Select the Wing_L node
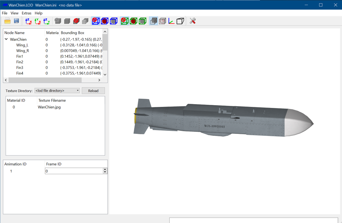 pos(22,45)
